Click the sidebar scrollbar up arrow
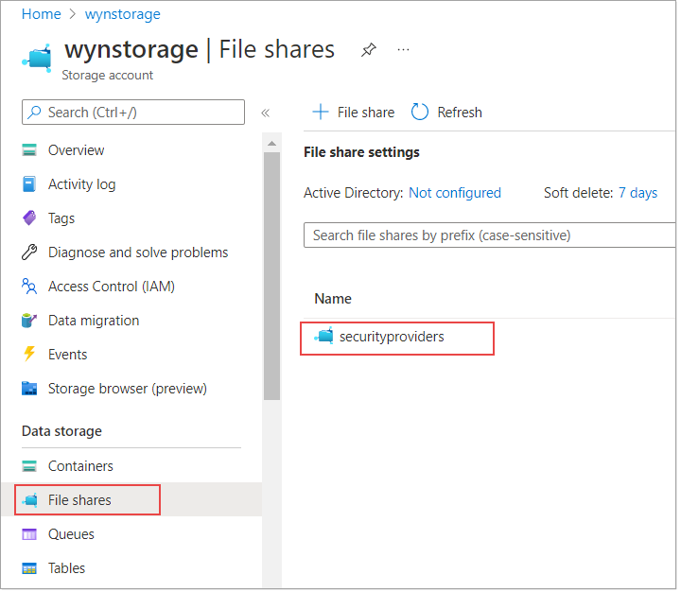This screenshot has width=681, height=592. pyautogui.click(x=271, y=144)
